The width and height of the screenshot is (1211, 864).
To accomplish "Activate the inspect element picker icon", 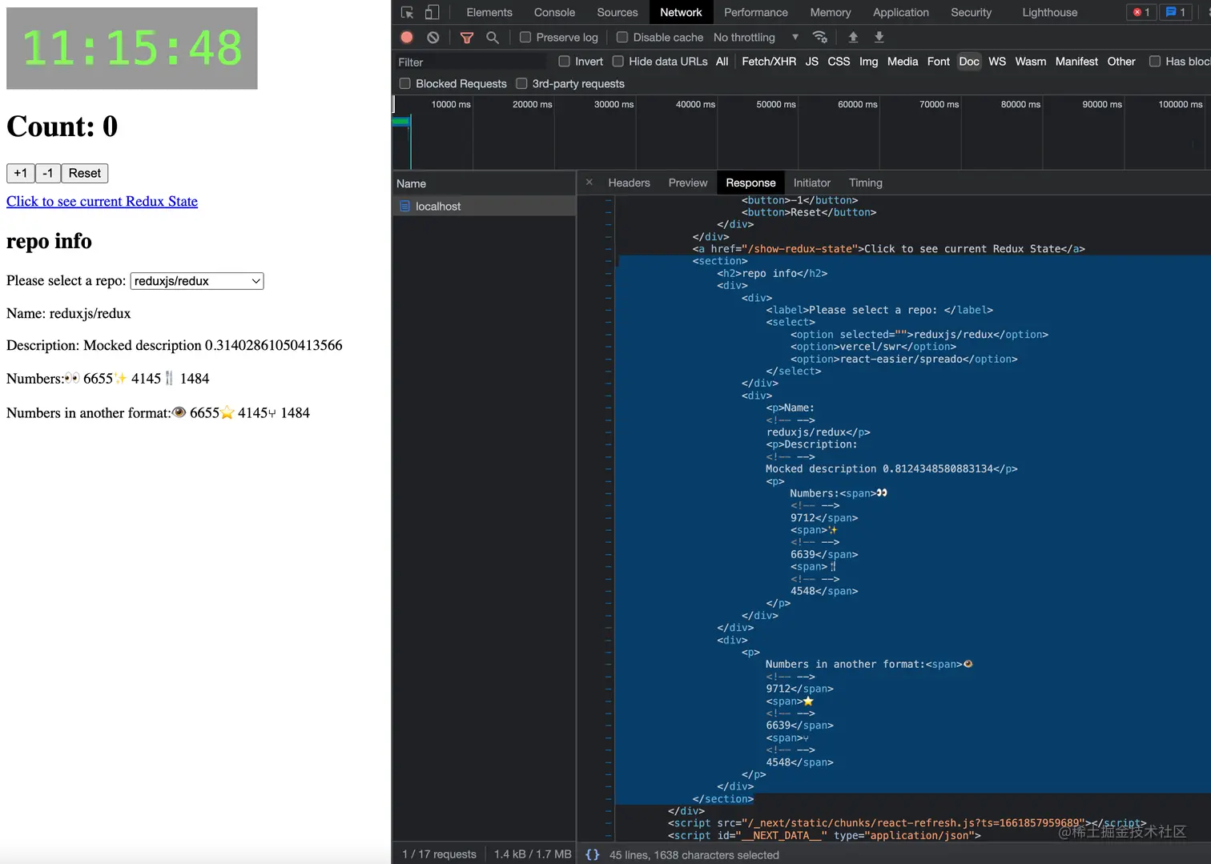I will click(x=407, y=13).
